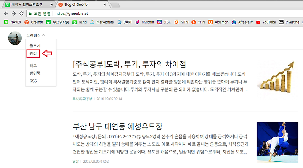Click the judo match thumbnail
303x168 pixels.
[x=277, y=142]
